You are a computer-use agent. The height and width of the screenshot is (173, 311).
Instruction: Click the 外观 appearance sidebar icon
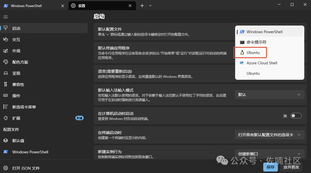click(x=5, y=51)
